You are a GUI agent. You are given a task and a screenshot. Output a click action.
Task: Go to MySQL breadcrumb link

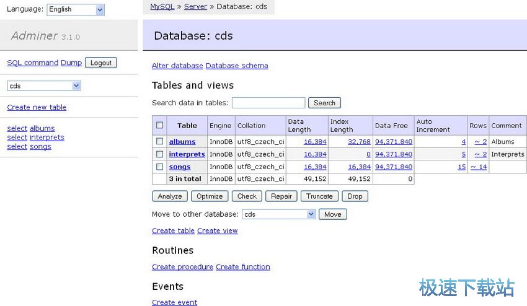coord(162,6)
